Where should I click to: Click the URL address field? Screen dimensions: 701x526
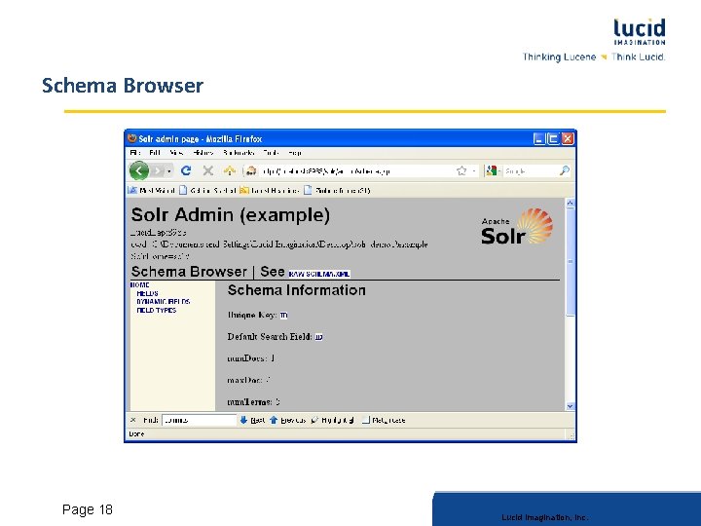click(x=355, y=170)
